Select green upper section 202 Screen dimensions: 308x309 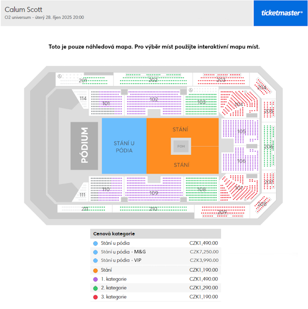[x=153, y=79]
